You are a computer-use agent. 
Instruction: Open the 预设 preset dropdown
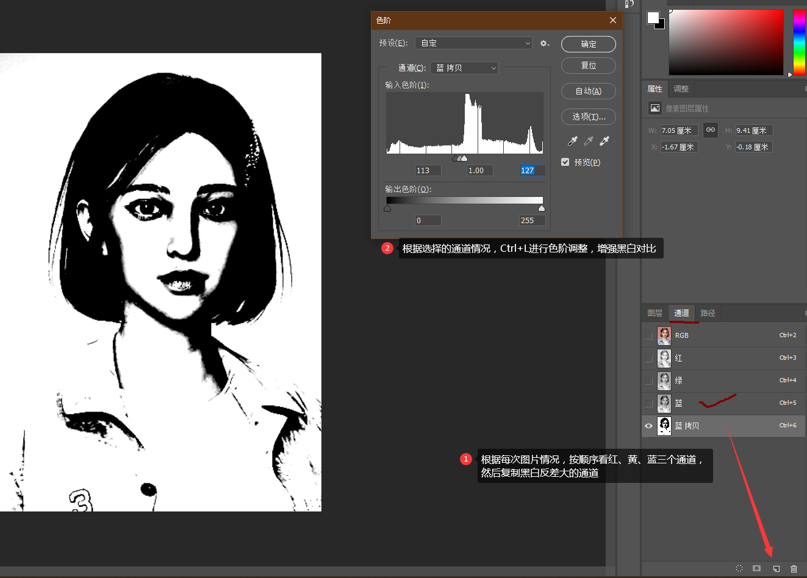coord(473,43)
